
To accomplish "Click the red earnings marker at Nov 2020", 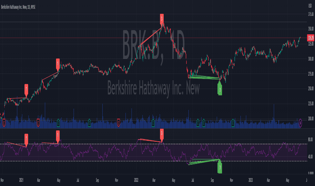I will pos(4,123).
